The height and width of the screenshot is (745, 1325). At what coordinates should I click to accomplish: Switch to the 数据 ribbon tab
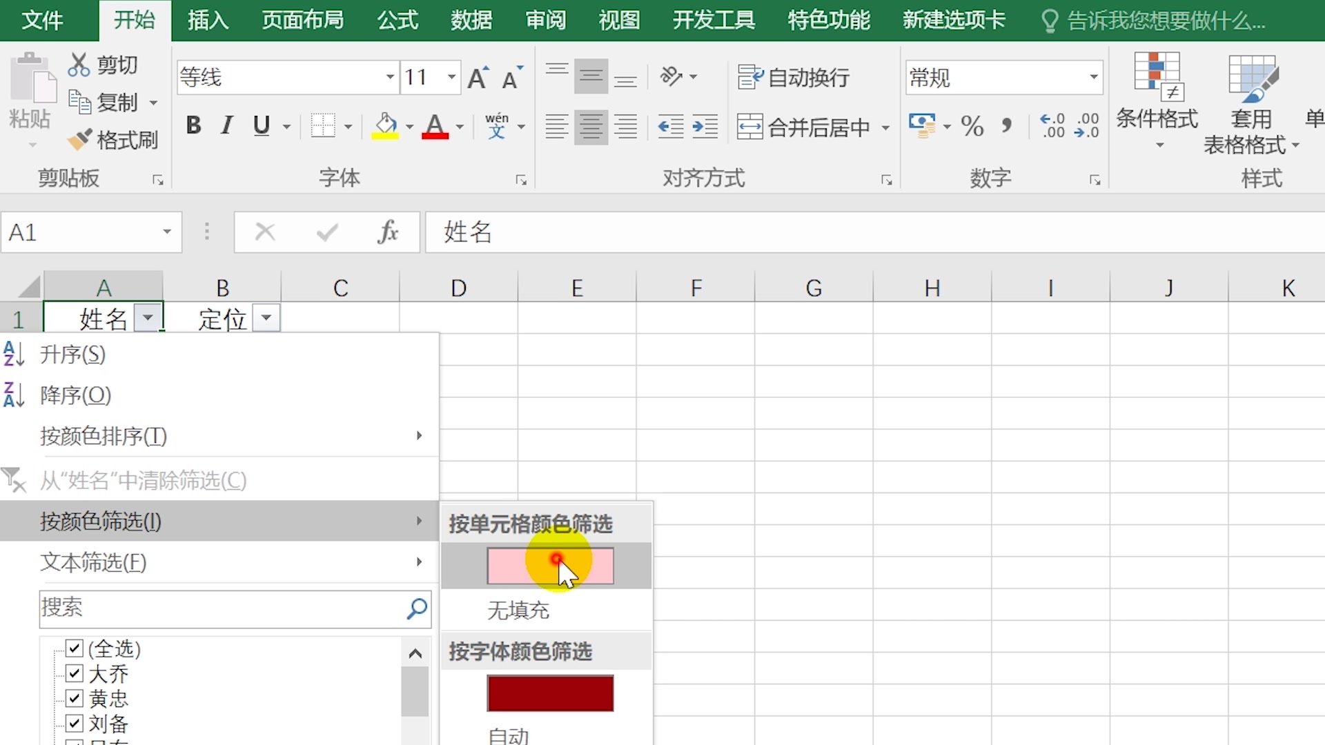click(471, 20)
